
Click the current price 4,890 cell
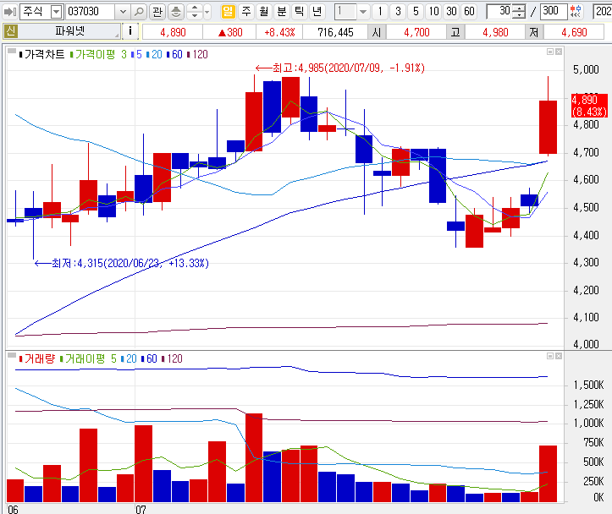(173, 32)
